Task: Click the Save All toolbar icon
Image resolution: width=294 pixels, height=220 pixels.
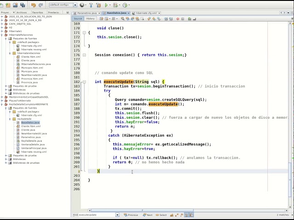Action: coord(23,5)
